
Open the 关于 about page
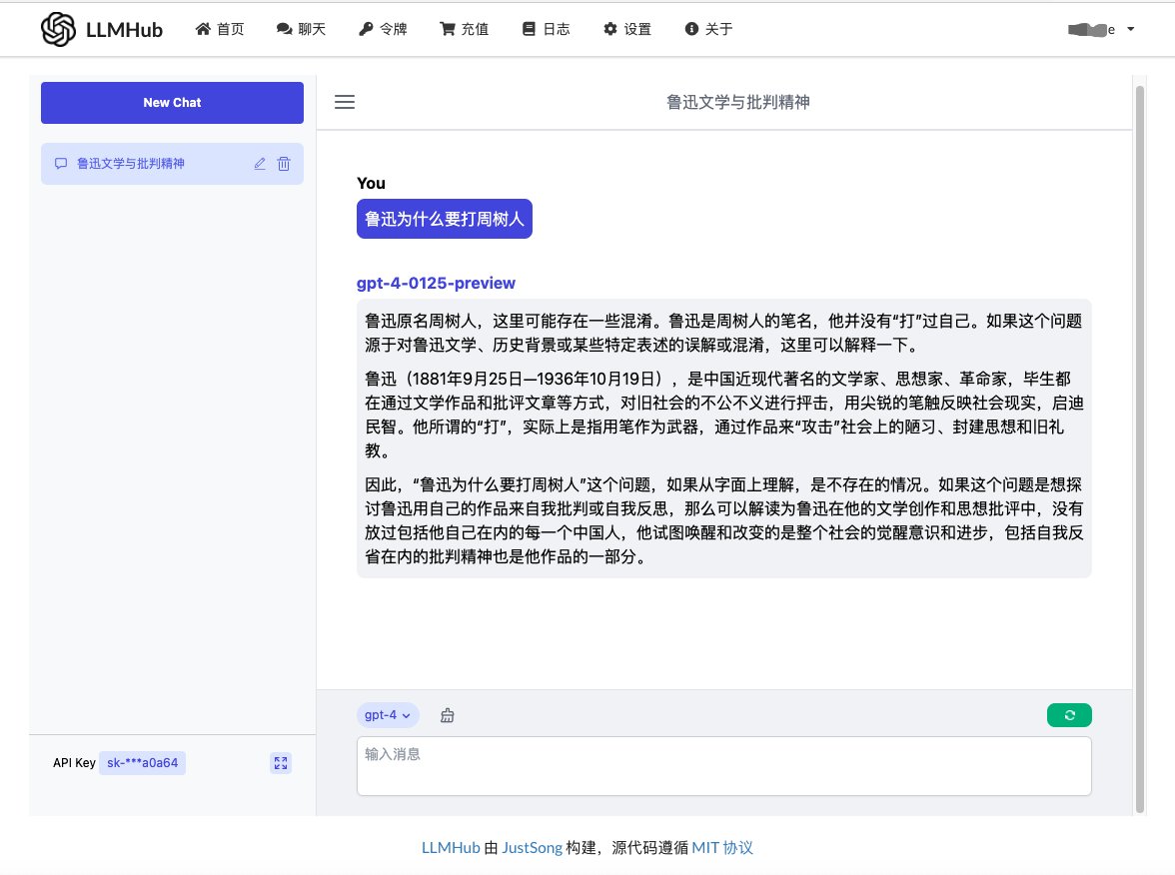[709, 29]
